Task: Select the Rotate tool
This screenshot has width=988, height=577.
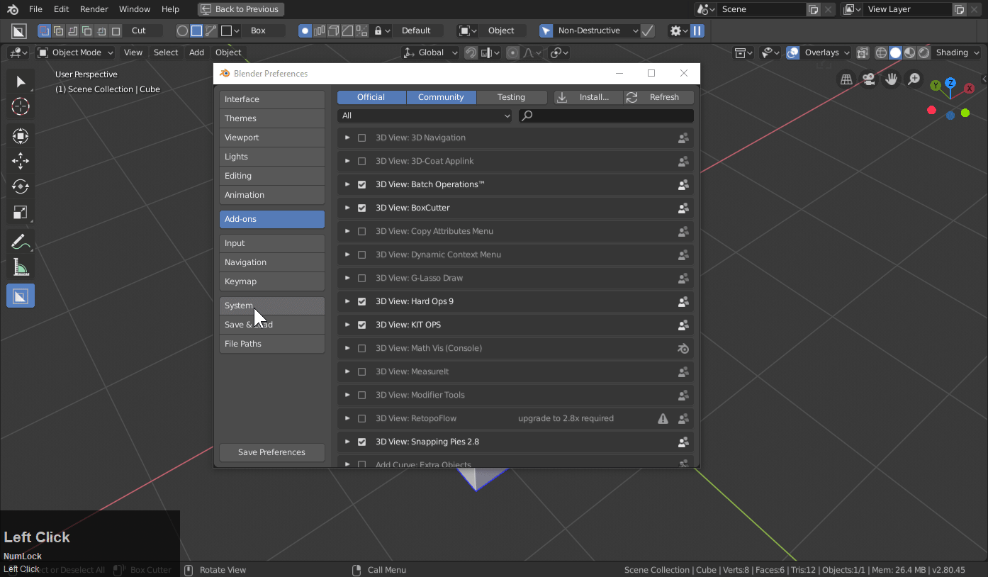Action: 21,186
